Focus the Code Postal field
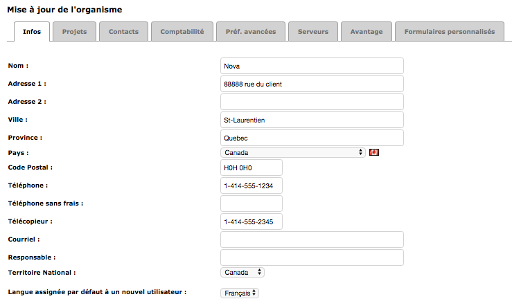 251,167
